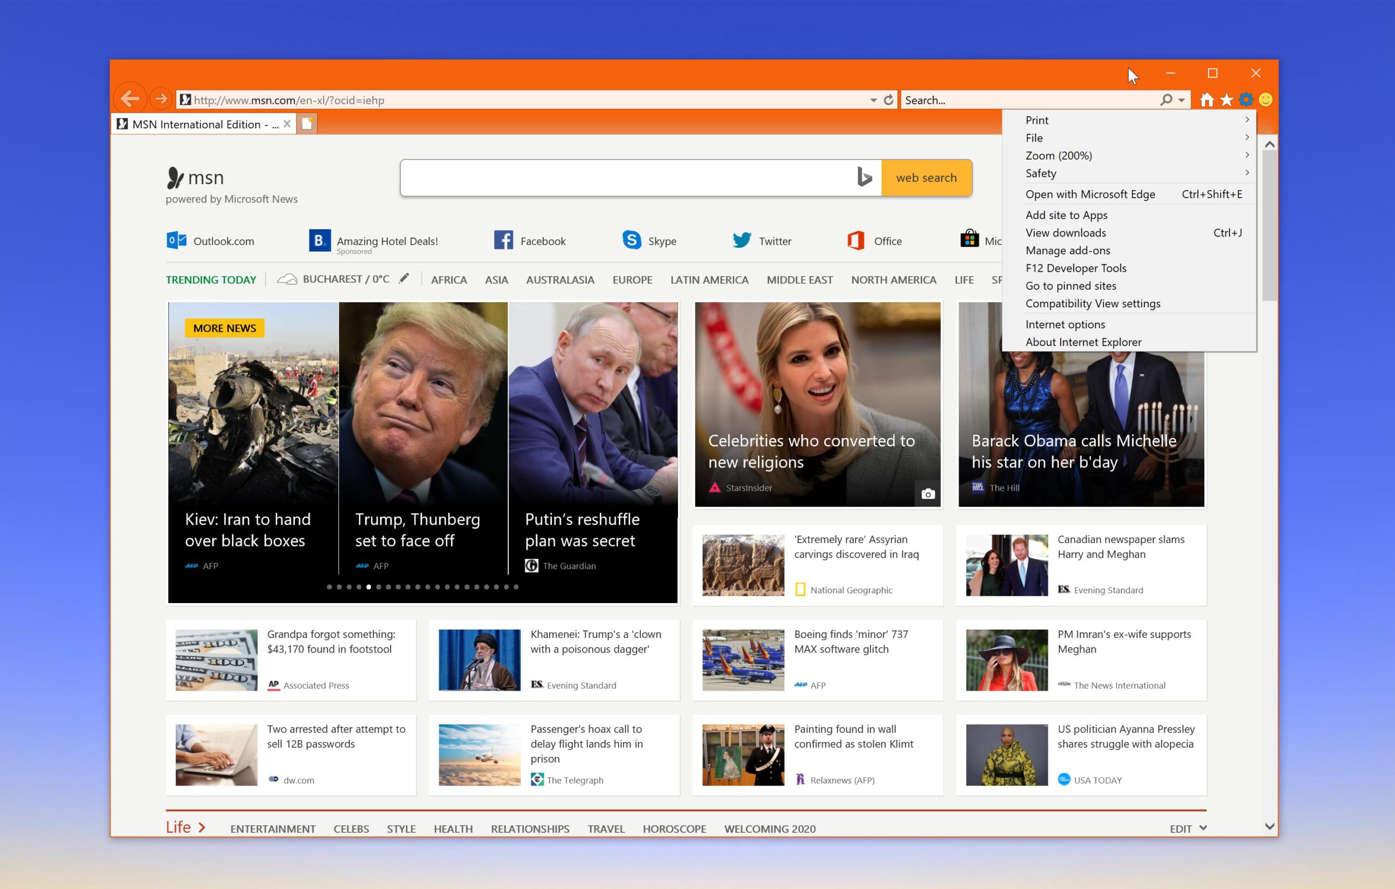This screenshot has width=1395, height=889.
Task: Open the Trump, Thunberg set to face off story
Action: pyautogui.click(x=423, y=438)
